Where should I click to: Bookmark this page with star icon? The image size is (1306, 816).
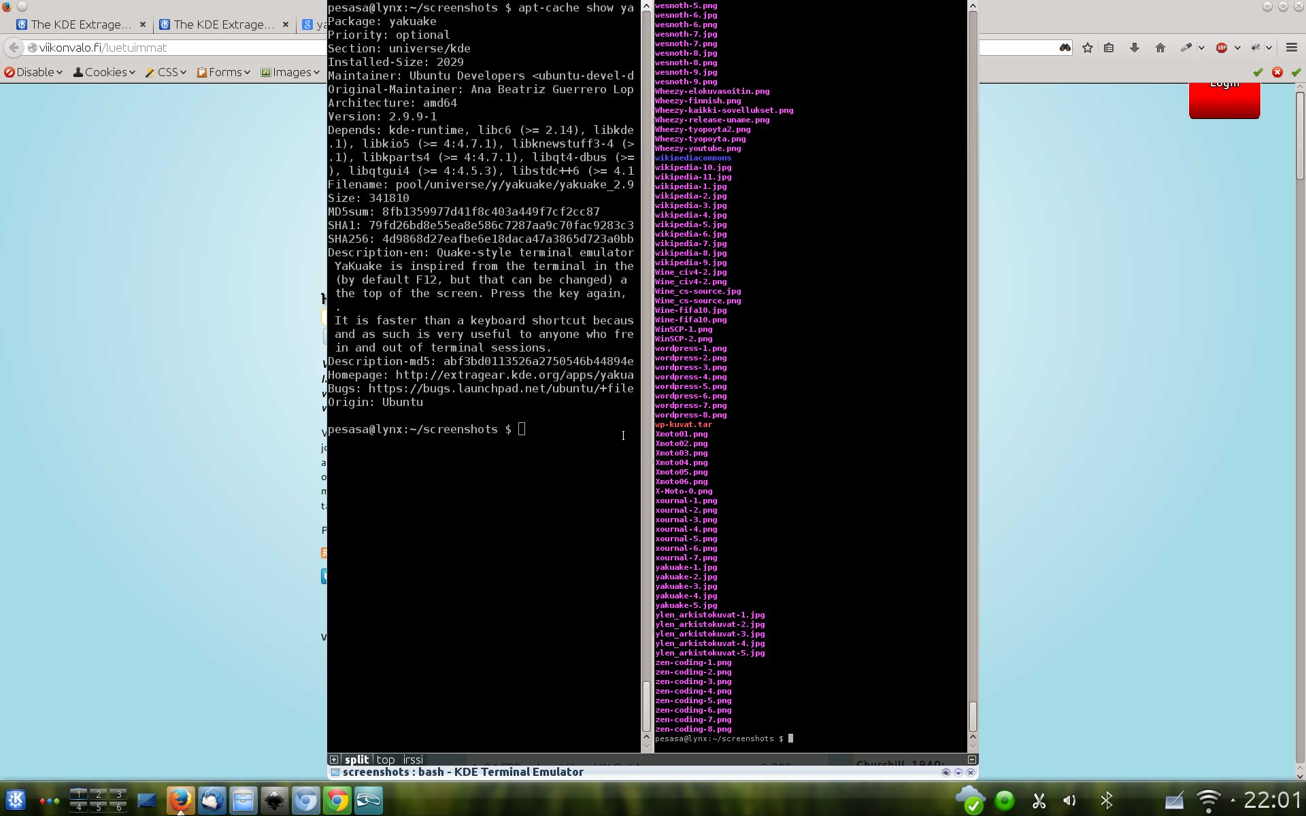click(x=1088, y=48)
